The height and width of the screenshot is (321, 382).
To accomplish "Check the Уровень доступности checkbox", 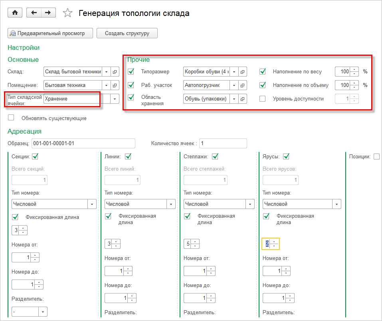I will [x=263, y=98].
